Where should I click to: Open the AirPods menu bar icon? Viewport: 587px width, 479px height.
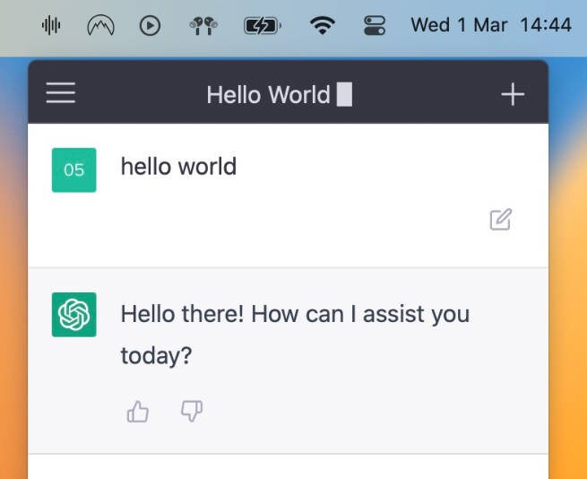[203, 26]
